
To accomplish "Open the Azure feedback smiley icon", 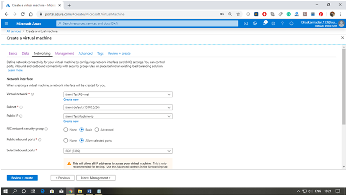I will click(x=291, y=23).
